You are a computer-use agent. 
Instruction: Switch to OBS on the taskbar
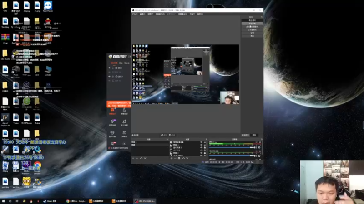(x=145, y=201)
